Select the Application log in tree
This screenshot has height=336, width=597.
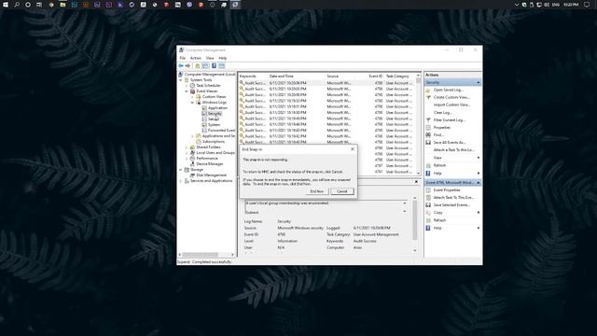coord(217,108)
